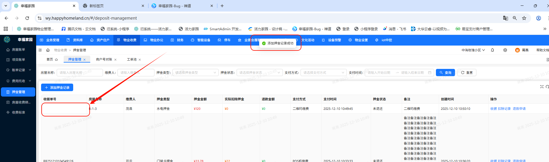Open the Google Translate icon in address bar
The image size is (549, 162).
[505, 18]
